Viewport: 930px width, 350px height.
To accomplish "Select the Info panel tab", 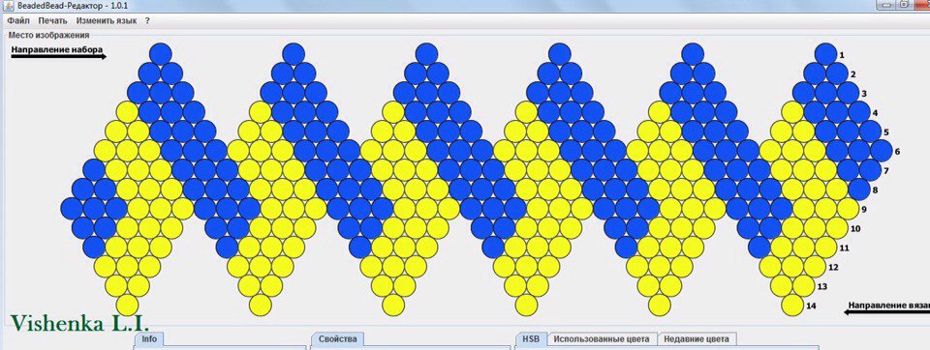I will [x=149, y=339].
